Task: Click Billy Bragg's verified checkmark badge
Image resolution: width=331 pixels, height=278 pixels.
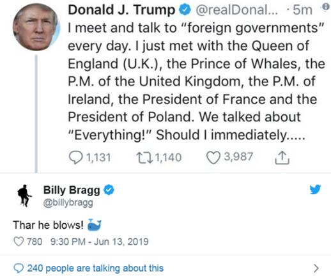Action: pyautogui.click(x=109, y=190)
